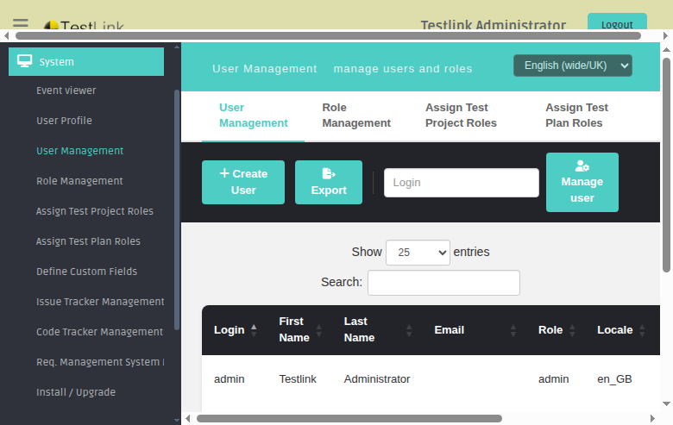673x425 pixels.
Task: Open Assign Test Plan Roles sidebar item
Action: (x=88, y=241)
